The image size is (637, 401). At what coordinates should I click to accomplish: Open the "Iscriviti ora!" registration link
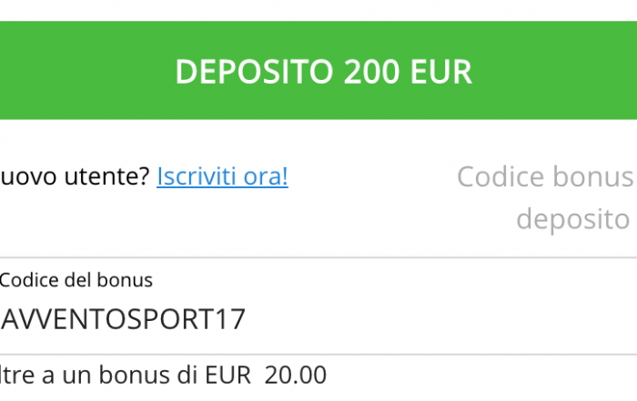(x=222, y=176)
